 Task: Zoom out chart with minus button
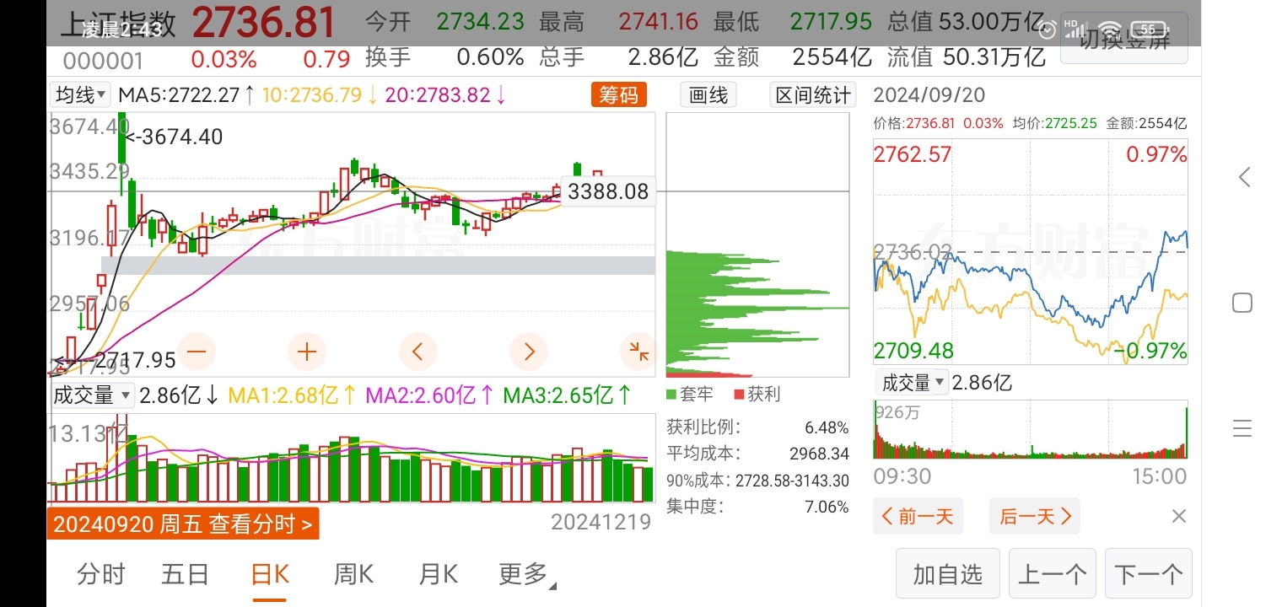tap(196, 351)
